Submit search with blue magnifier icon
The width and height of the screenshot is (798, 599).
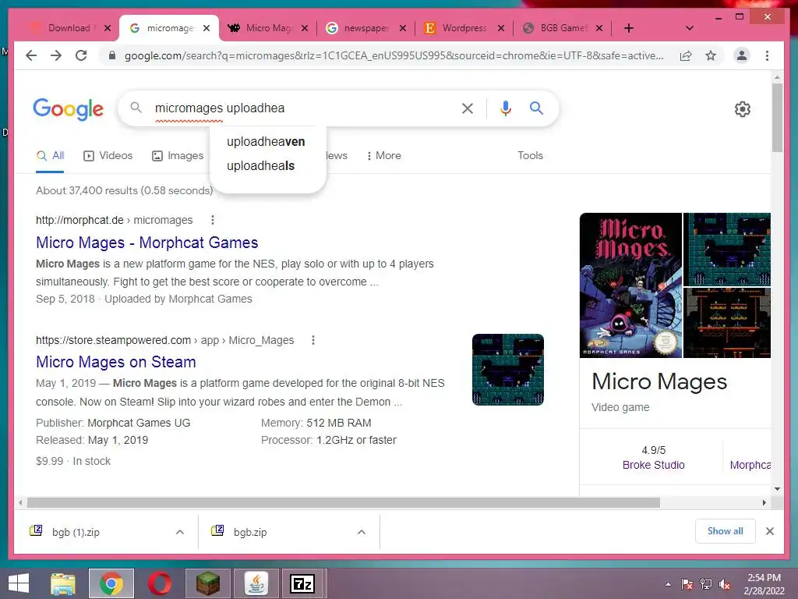pos(536,108)
